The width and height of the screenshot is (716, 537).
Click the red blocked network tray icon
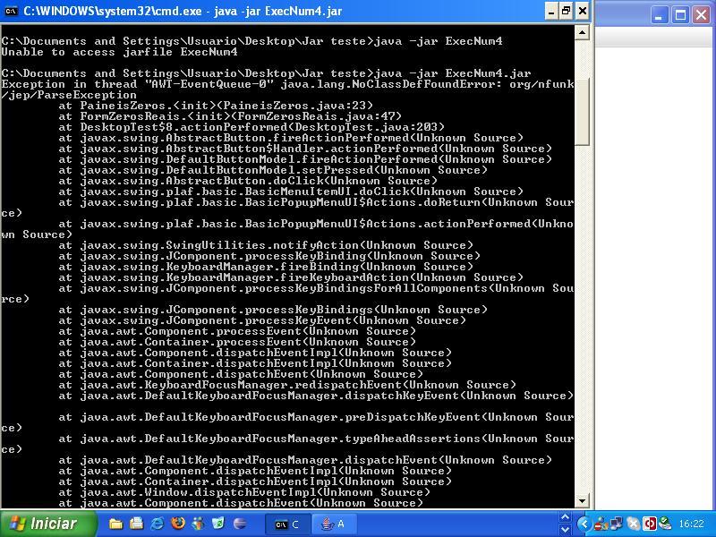(601, 524)
